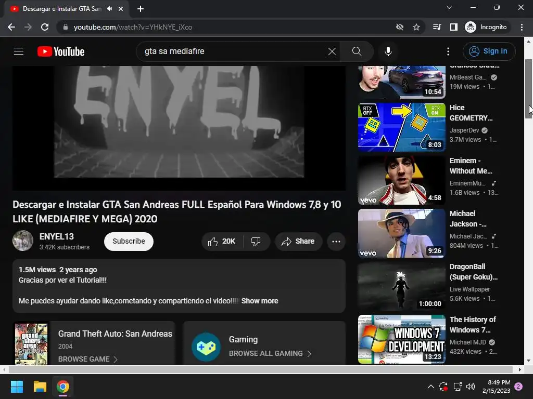Open the tab search dropdown arrow in title bar
This screenshot has height=399, width=533.
[449, 7]
